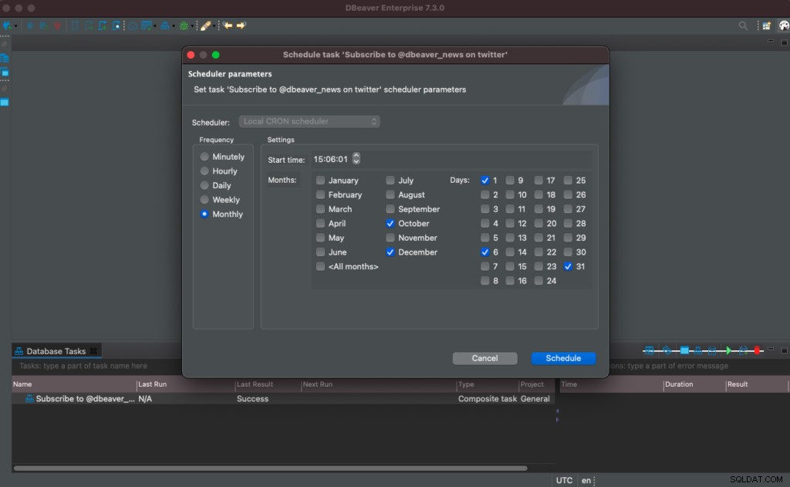790x487 pixels.
Task: Enable the <All months> checkbox
Action: [x=320, y=266]
